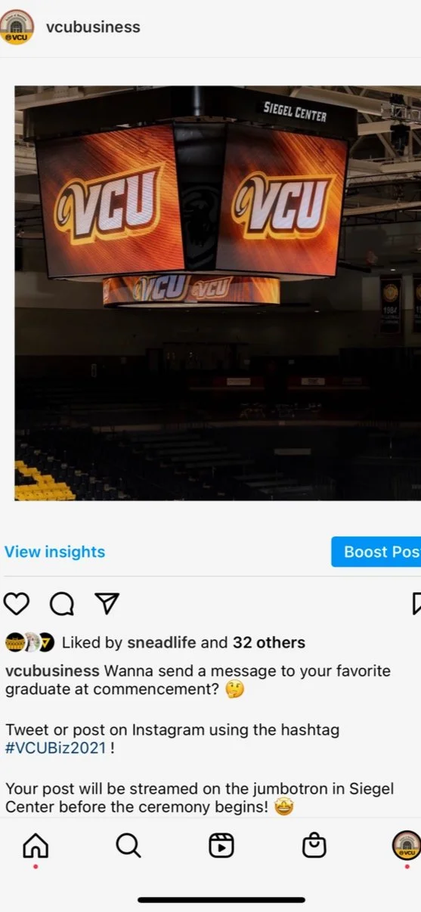
Task: Tap the VCU jumbotron post photo
Action: 218,293
